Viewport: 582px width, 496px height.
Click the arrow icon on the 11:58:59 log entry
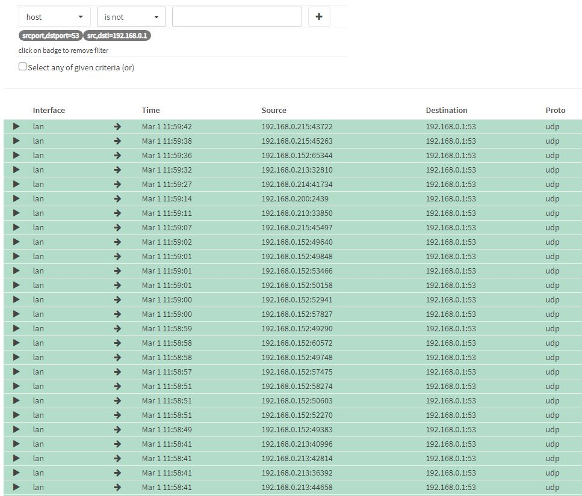pyautogui.click(x=117, y=328)
